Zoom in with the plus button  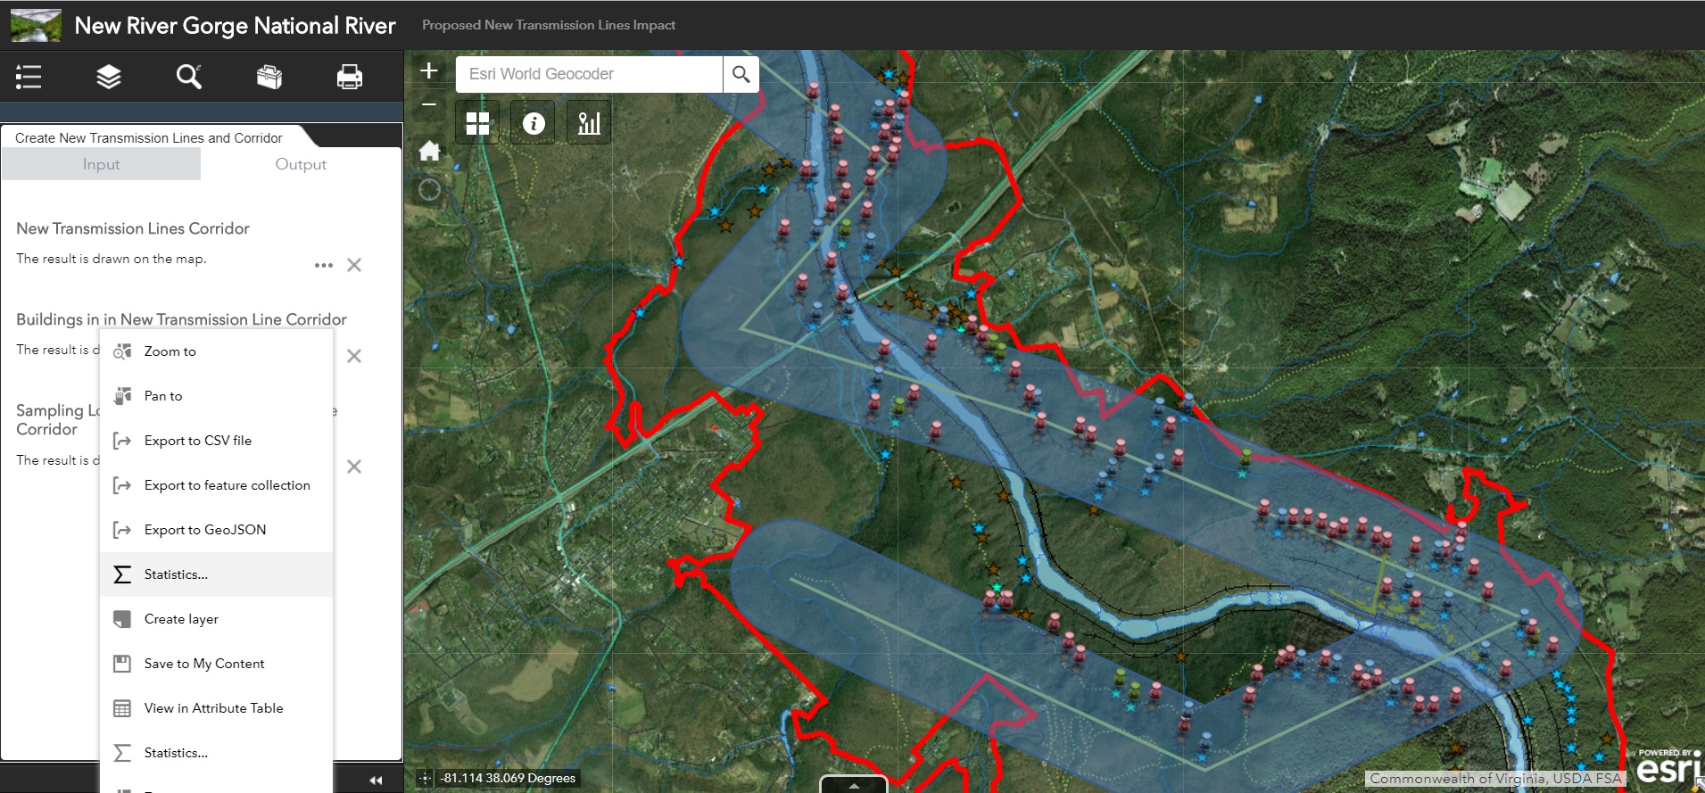429,71
